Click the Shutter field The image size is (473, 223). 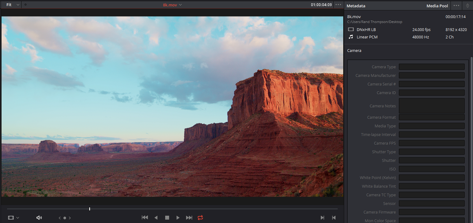tap(432, 161)
